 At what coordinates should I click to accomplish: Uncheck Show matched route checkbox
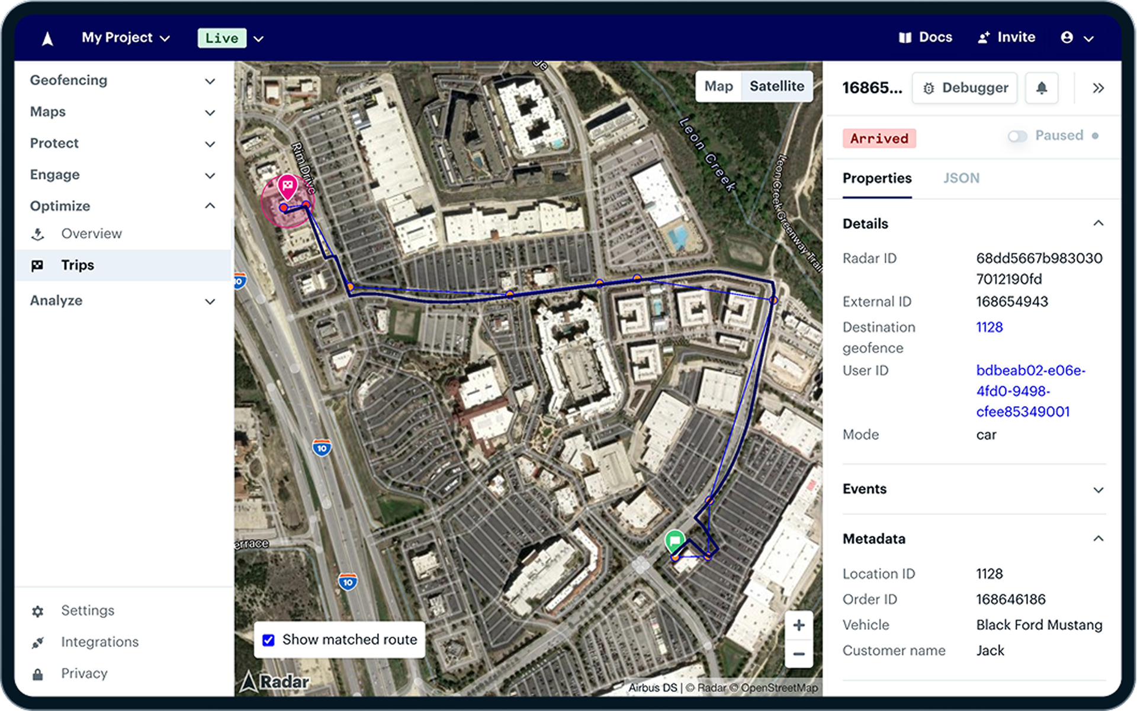pos(268,640)
